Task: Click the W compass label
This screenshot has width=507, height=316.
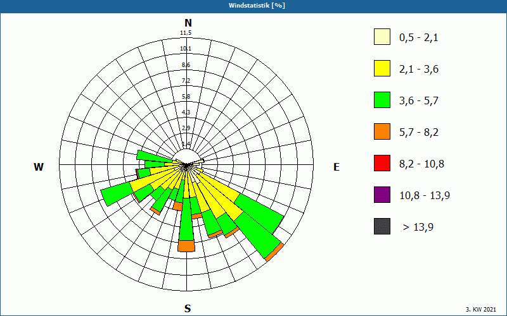Action: pos(39,167)
